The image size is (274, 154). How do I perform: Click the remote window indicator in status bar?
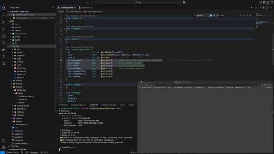[x=2, y=152]
